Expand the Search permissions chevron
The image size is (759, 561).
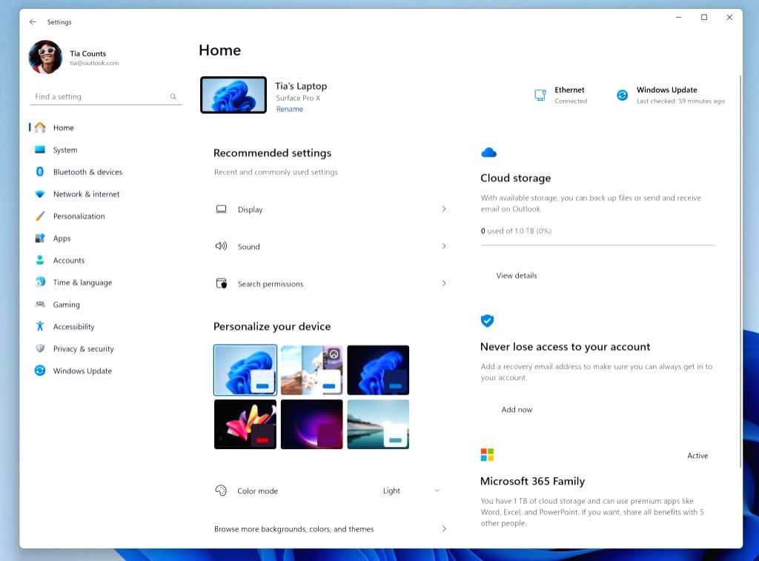[444, 283]
